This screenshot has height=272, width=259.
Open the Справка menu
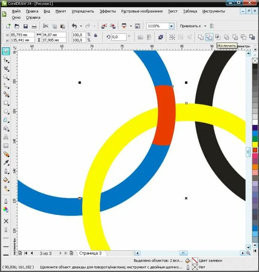coord(33,18)
